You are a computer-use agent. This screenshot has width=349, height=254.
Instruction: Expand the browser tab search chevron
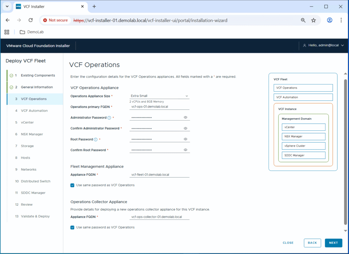tap(7, 6)
